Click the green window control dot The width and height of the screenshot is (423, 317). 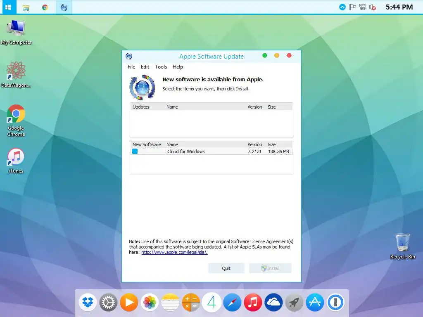click(265, 55)
